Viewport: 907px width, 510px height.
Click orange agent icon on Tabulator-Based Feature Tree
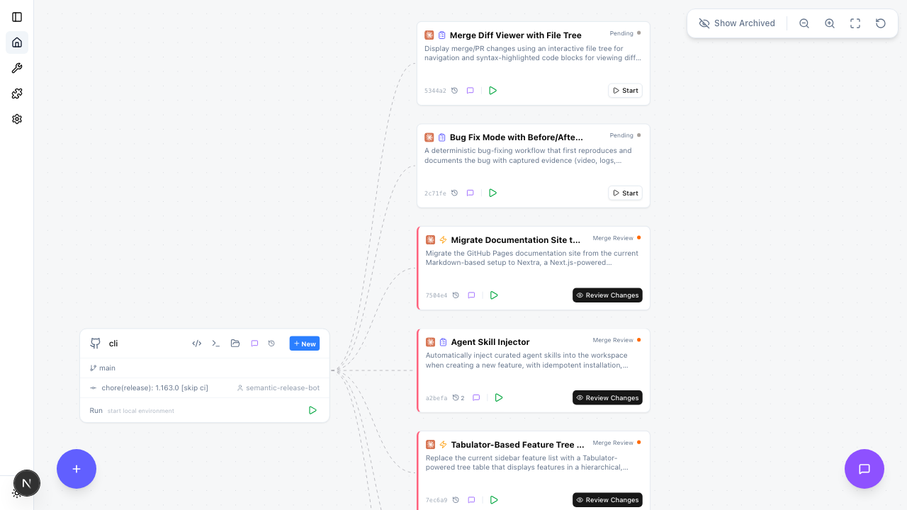430,445
